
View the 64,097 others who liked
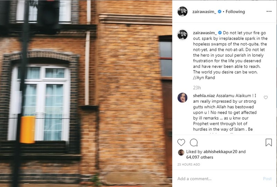pyautogui.click(x=200, y=157)
